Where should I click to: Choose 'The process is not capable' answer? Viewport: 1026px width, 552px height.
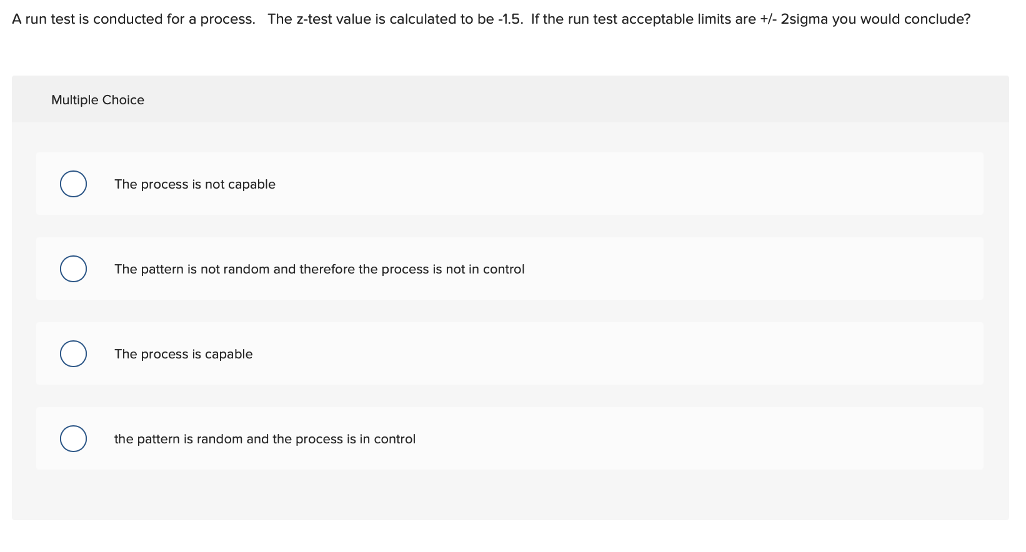click(x=194, y=184)
